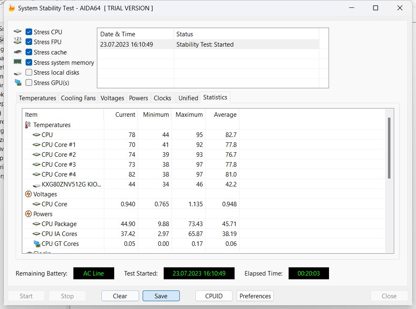Click the Maximum column header
The width and height of the screenshot is (416, 309).
pyautogui.click(x=188, y=115)
